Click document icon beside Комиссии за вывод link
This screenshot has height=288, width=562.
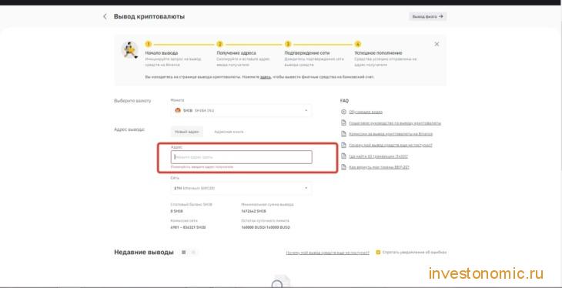(343, 134)
